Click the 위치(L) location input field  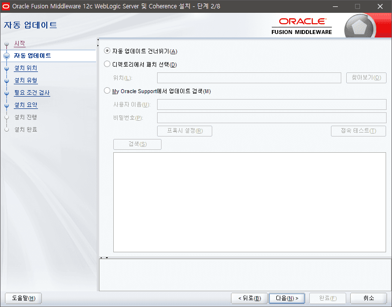(249, 78)
